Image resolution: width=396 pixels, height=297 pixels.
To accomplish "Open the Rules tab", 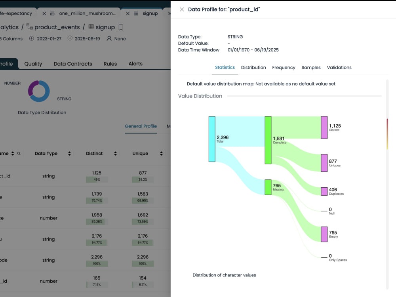I will (x=110, y=64).
